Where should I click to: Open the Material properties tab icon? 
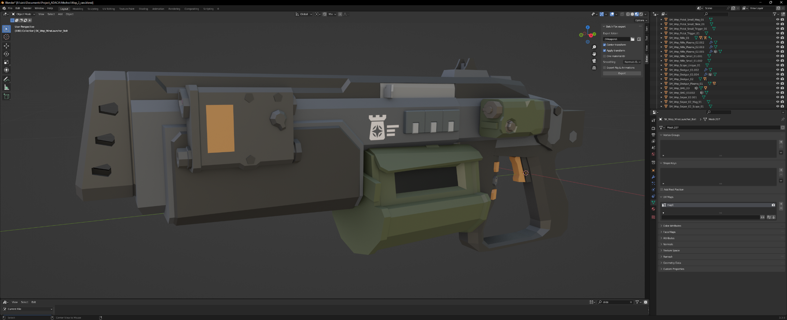[653, 209]
